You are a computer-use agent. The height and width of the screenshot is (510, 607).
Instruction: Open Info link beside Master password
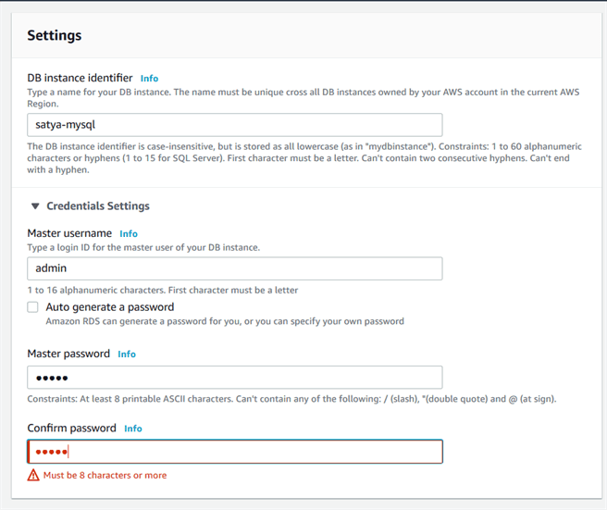127,355
